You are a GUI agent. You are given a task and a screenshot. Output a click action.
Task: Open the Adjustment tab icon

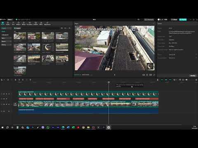[x=47, y=23]
